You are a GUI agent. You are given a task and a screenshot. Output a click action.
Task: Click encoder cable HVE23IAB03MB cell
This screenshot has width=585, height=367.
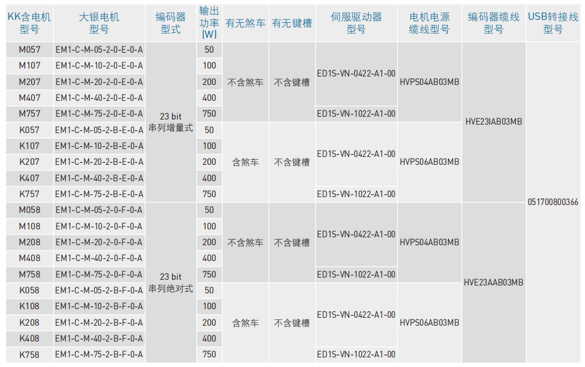coord(493,122)
